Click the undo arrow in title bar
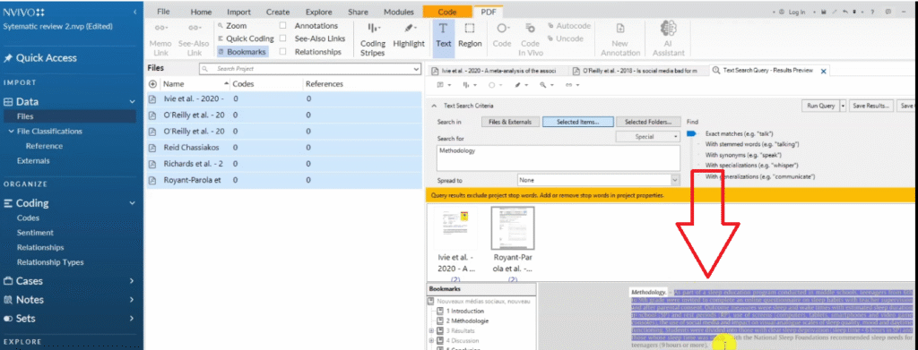The height and width of the screenshot is (350, 918). [844, 12]
